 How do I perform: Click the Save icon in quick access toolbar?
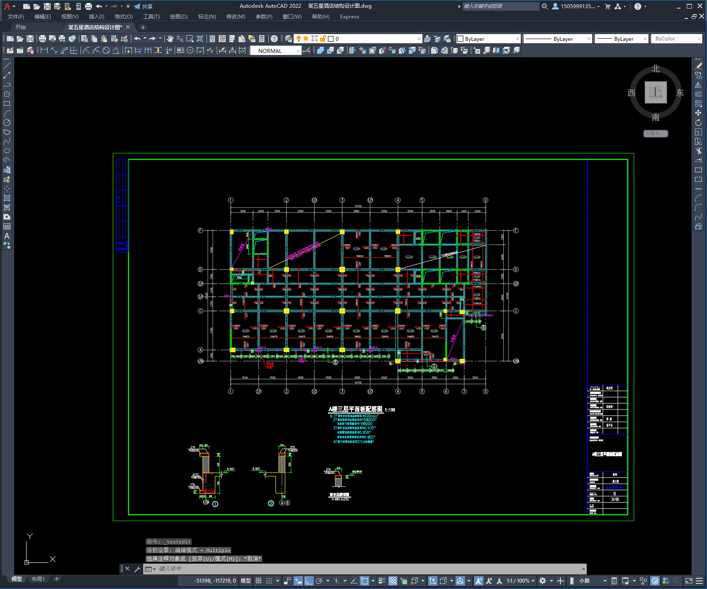[x=47, y=6]
